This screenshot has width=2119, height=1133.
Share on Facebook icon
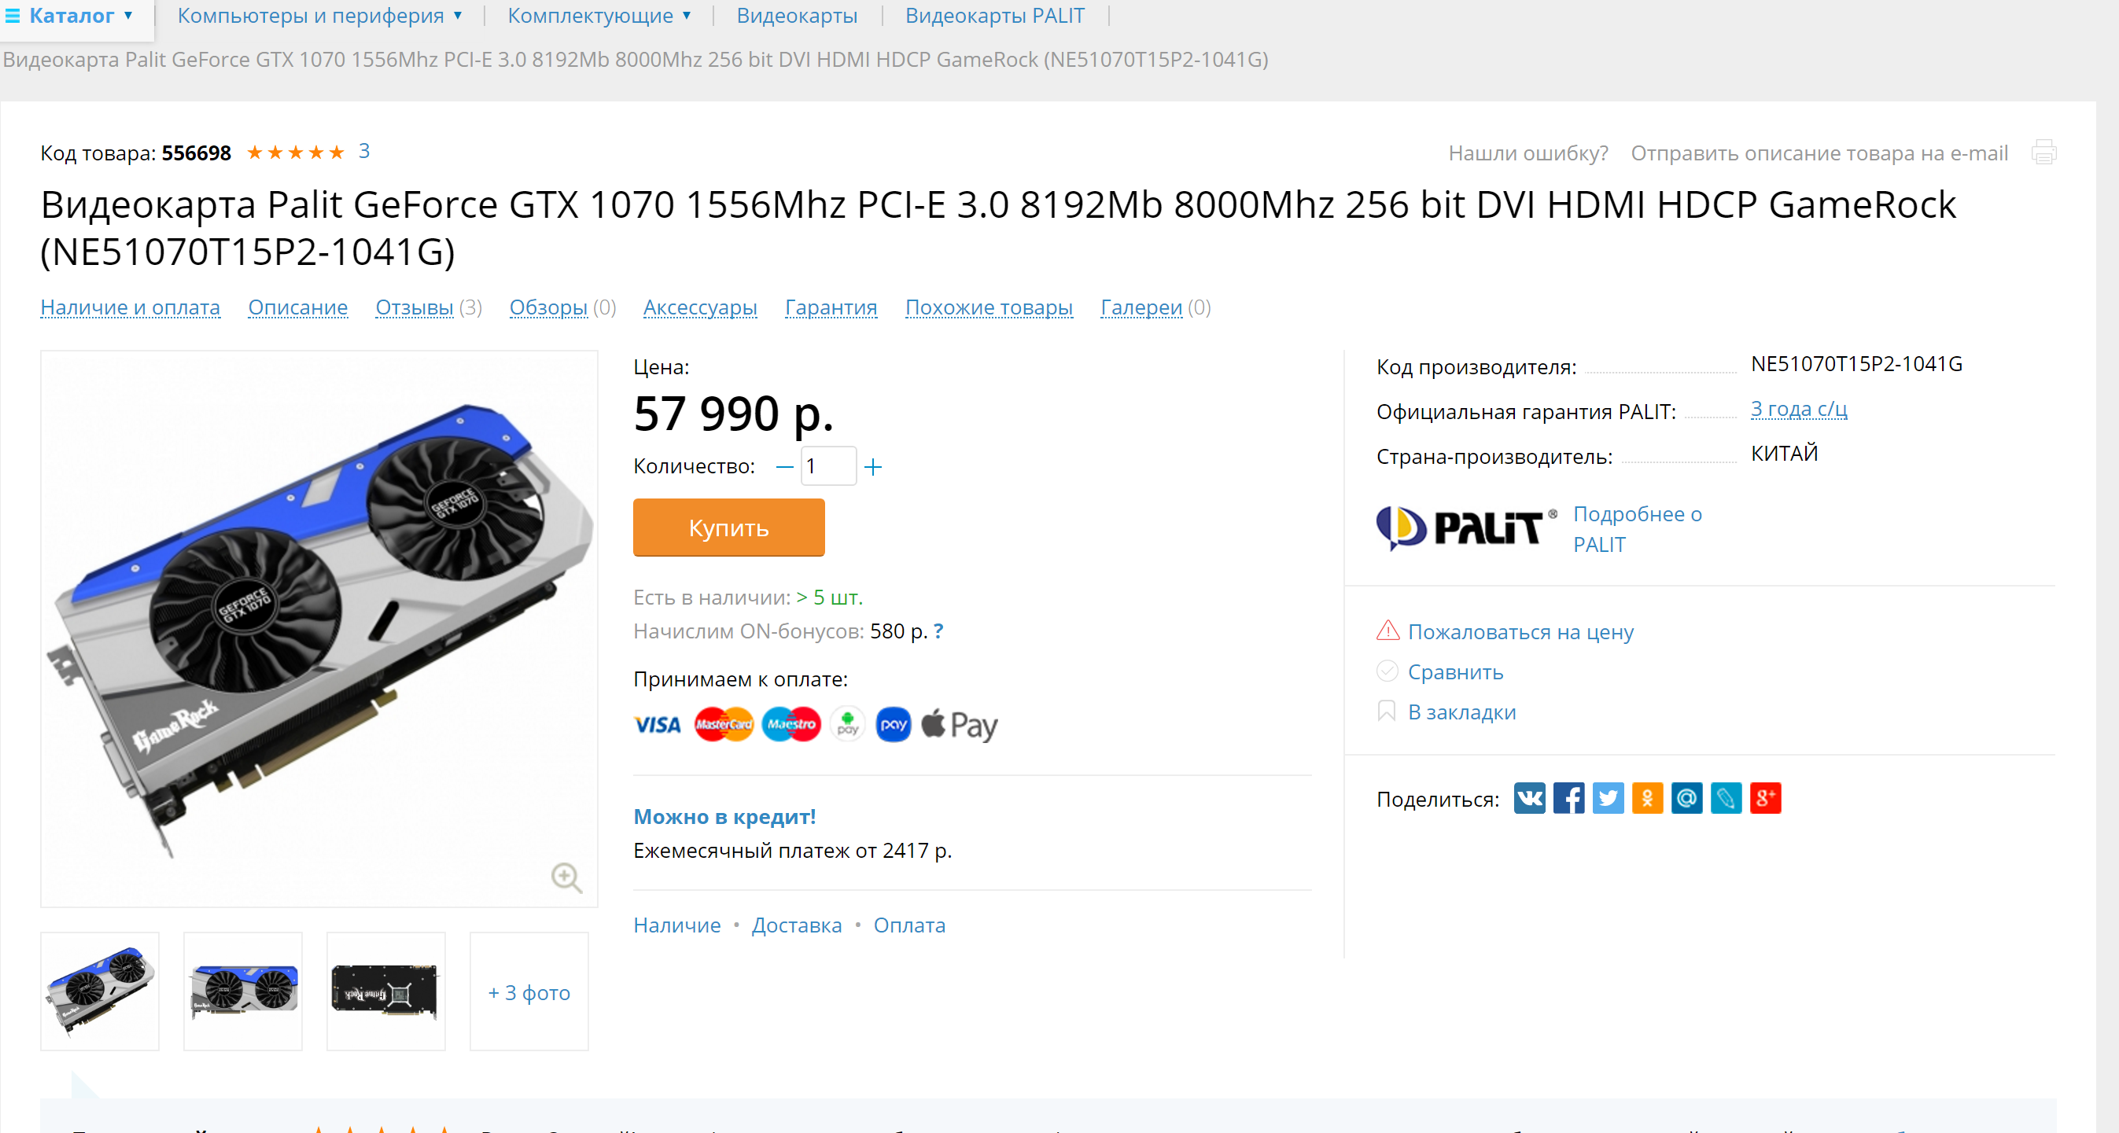click(1568, 798)
